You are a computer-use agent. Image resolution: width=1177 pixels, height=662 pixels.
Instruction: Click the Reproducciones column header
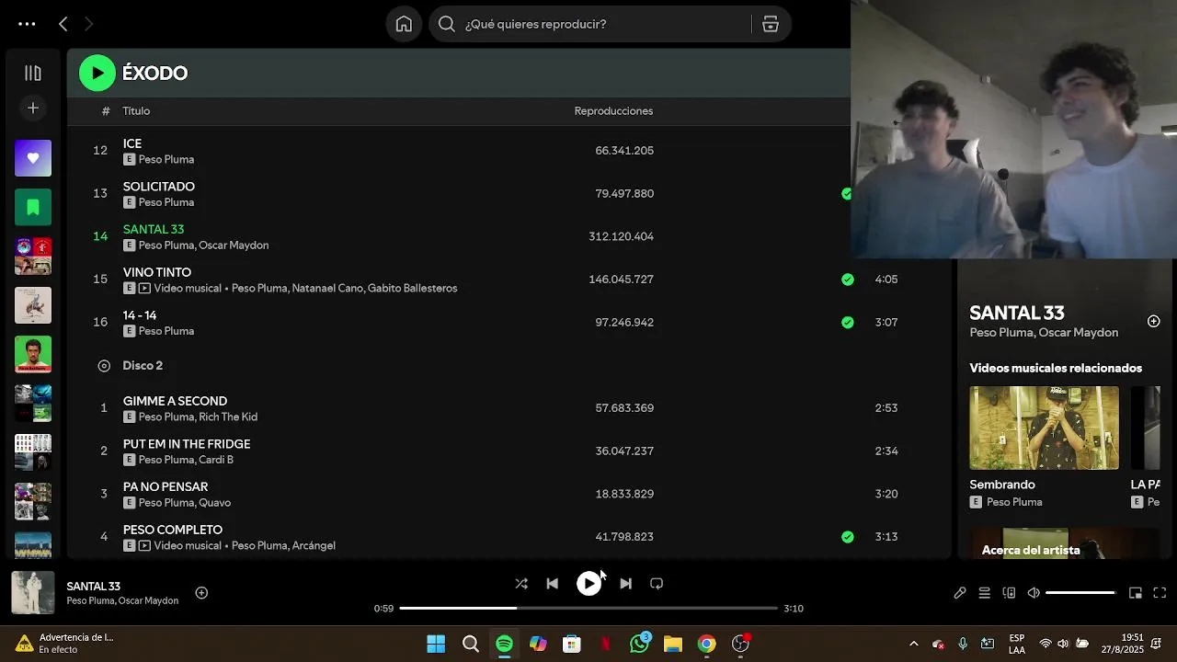pos(613,111)
